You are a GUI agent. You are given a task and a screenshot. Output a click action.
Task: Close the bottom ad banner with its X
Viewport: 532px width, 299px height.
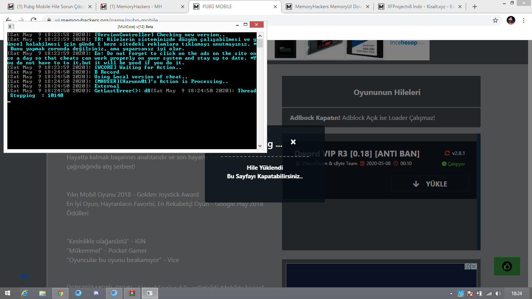(x=474, y=267)
